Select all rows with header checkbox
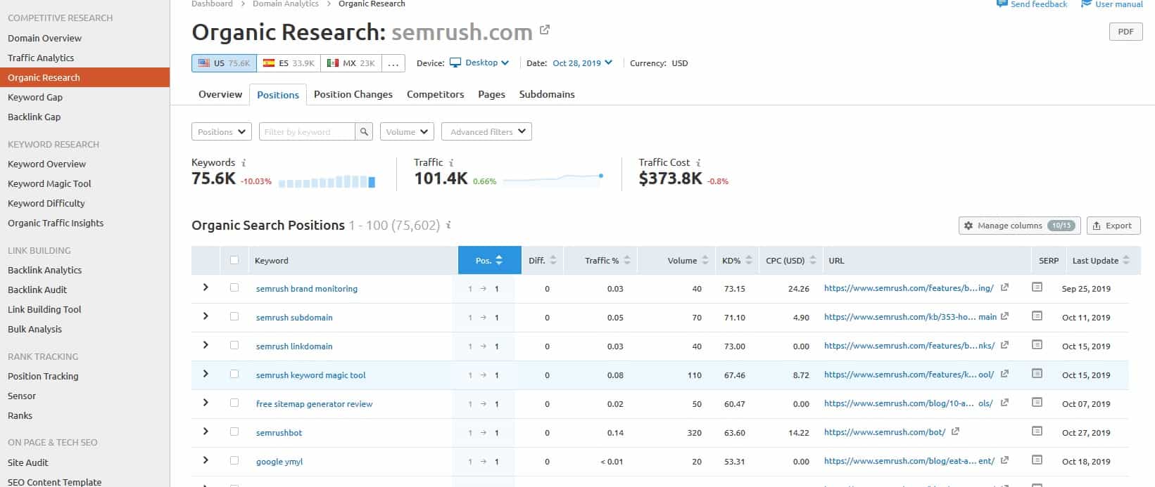The width and height of the screenshot is (1155, 487). [234, 261]
